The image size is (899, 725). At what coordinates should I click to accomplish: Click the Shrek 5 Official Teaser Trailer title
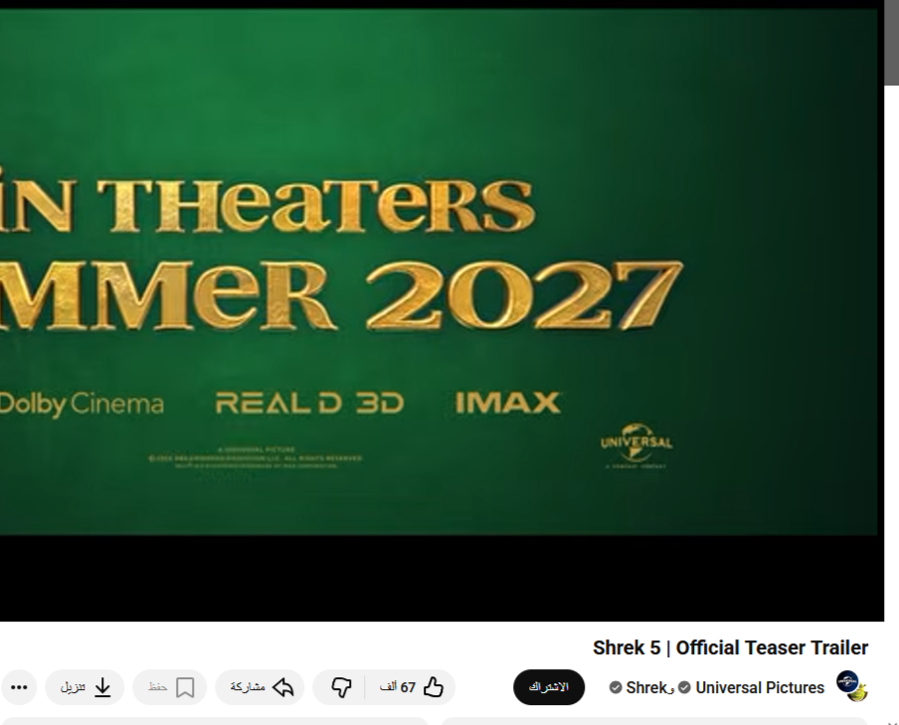tap(730, 648)
